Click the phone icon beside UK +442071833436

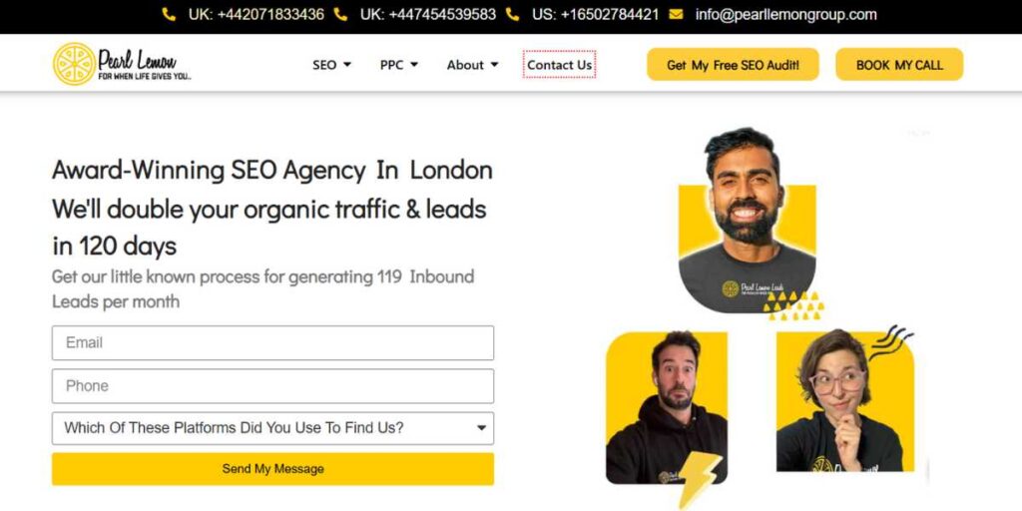[x=169, y=14]
